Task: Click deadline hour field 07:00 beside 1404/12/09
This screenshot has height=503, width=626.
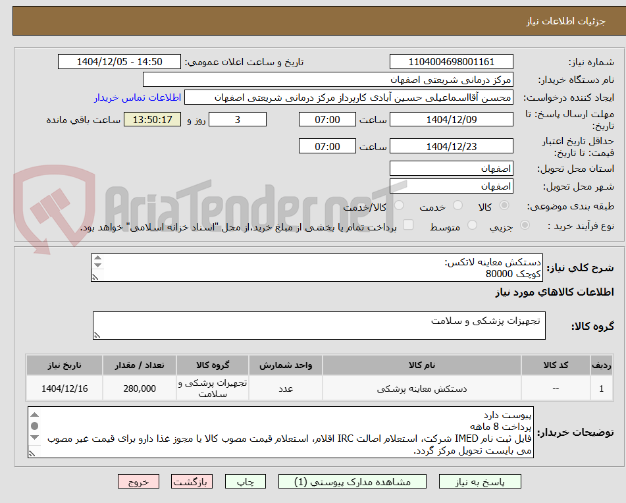Action: (x=327, y=119)
